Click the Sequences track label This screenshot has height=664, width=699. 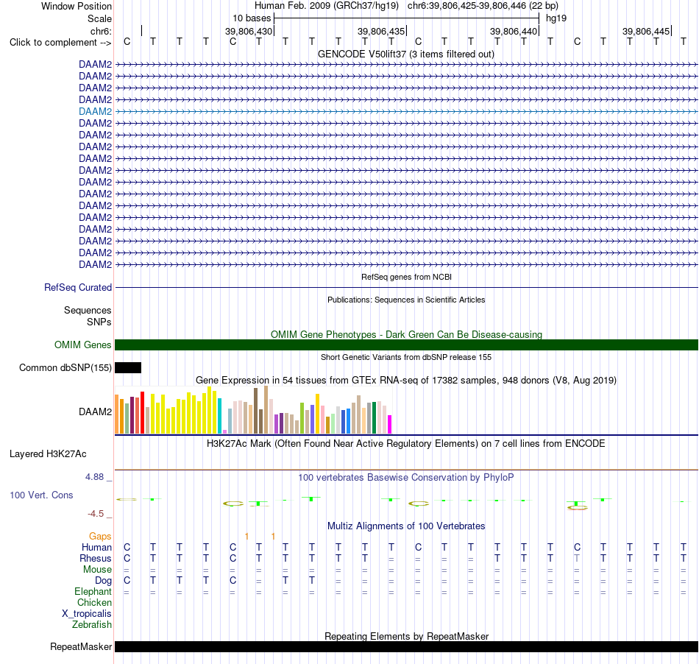tap(88, 311)
